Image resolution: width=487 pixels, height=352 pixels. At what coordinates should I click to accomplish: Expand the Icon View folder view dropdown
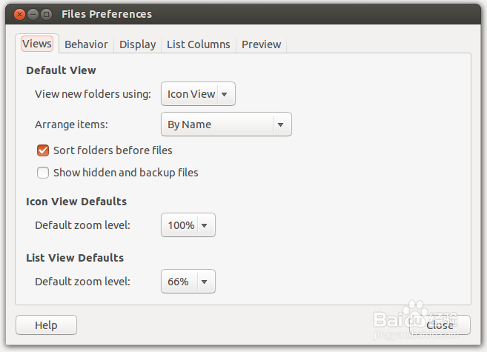(x=198, y=94)
